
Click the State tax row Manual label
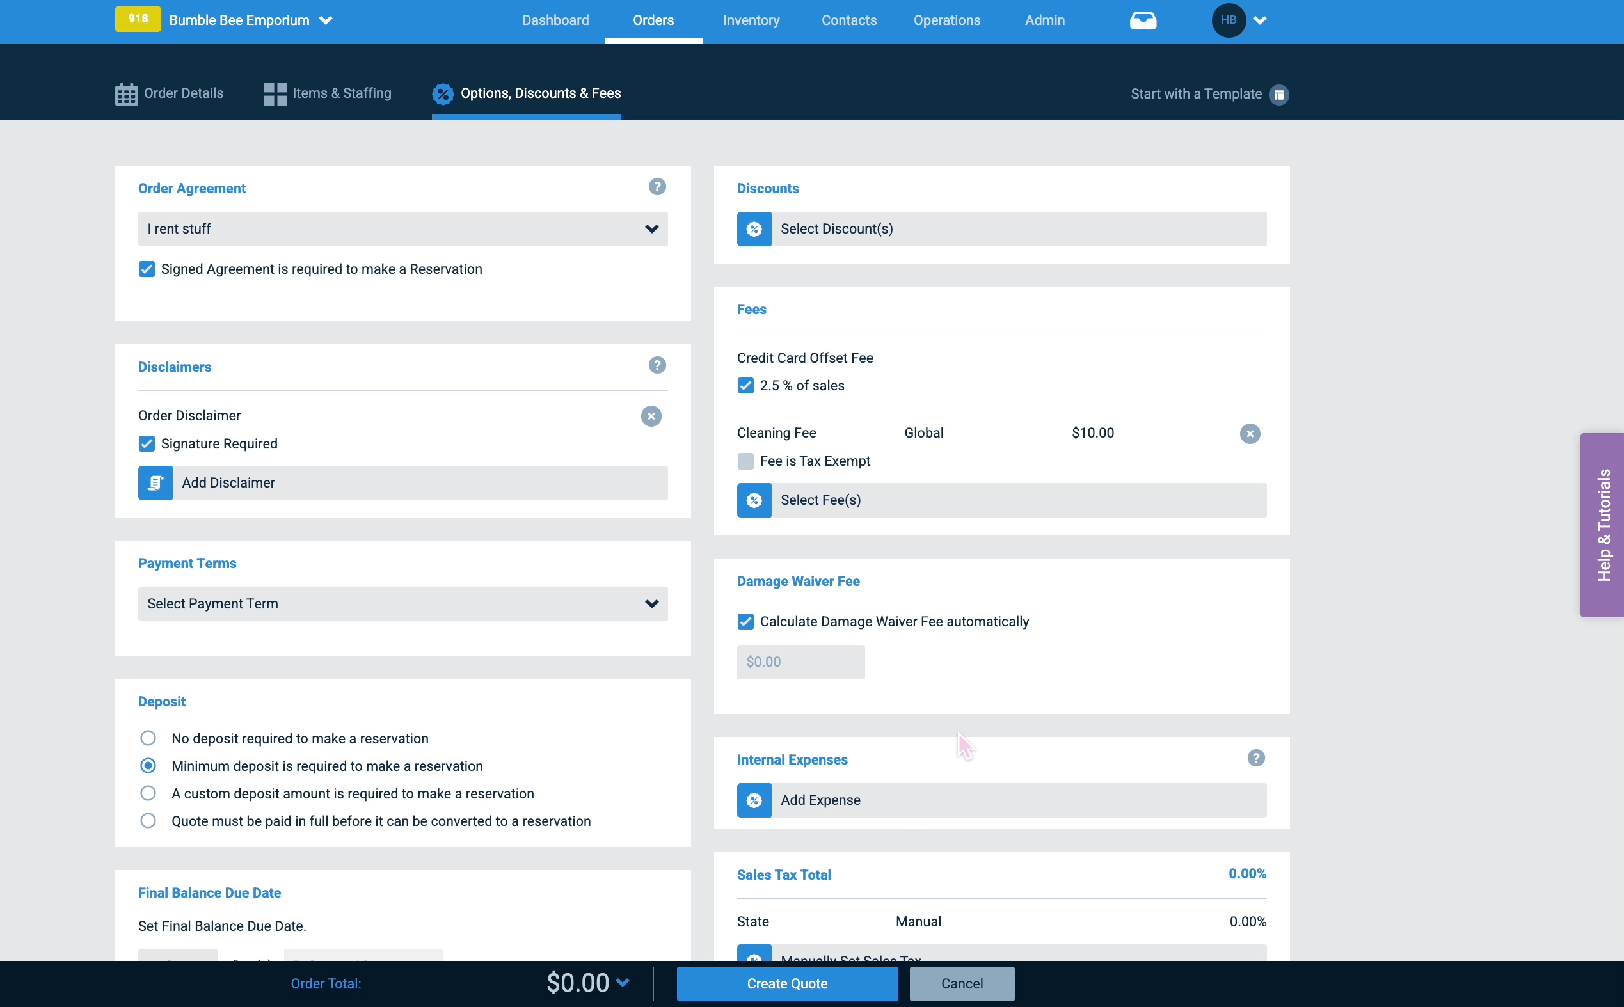point(918,922)
